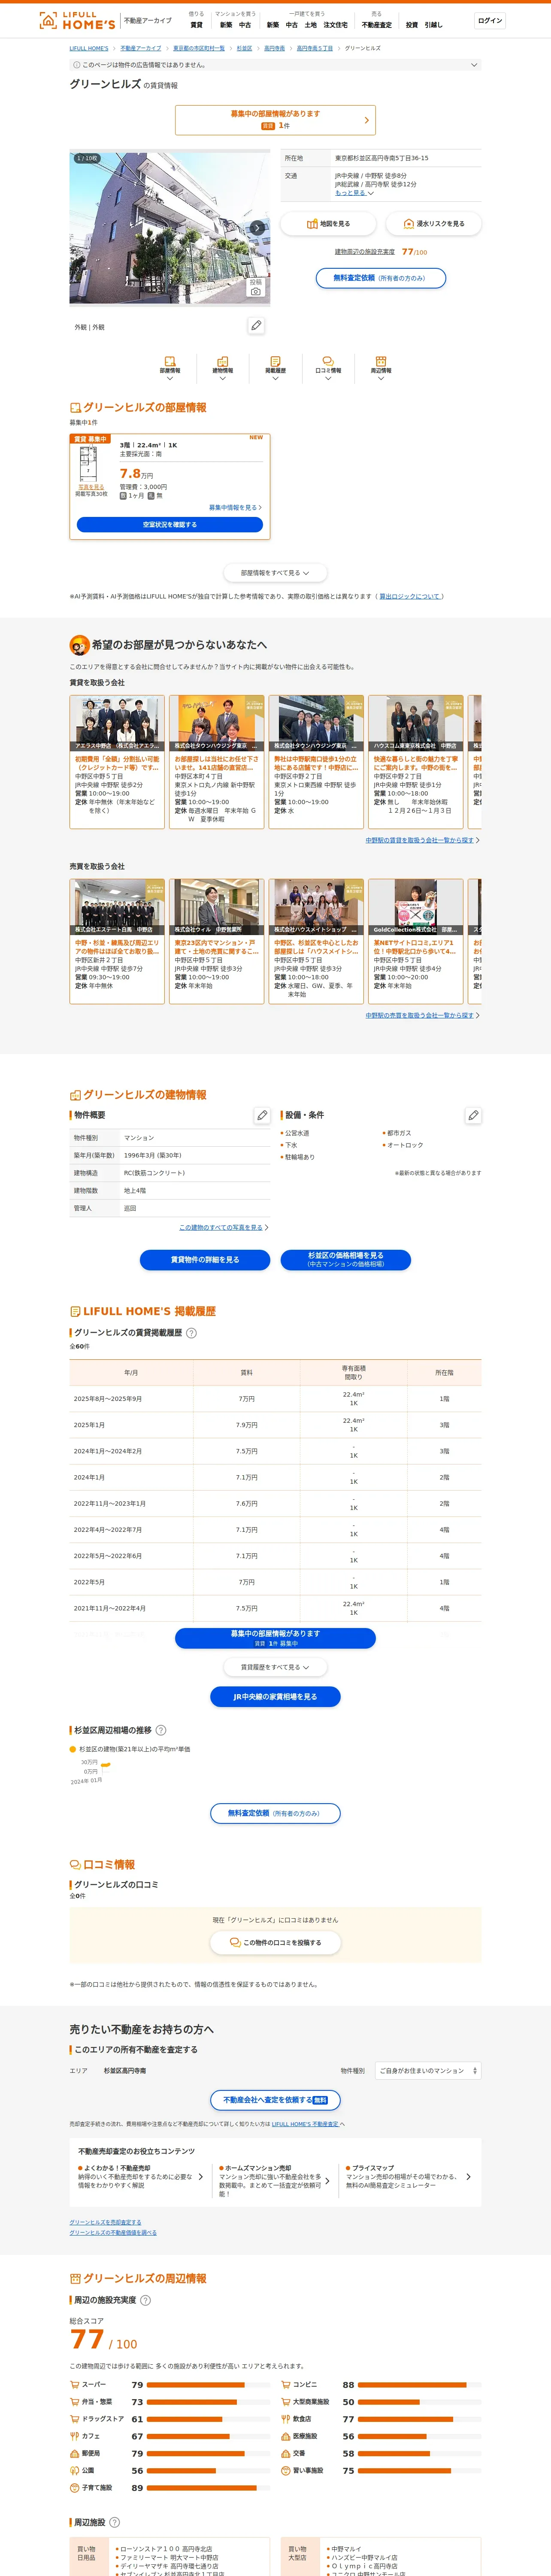Viewport: 551px width, 2576px height.
Task: Expand 部屋情報をすべて見る
Action: pyautogui.click(x=275, y=573)
